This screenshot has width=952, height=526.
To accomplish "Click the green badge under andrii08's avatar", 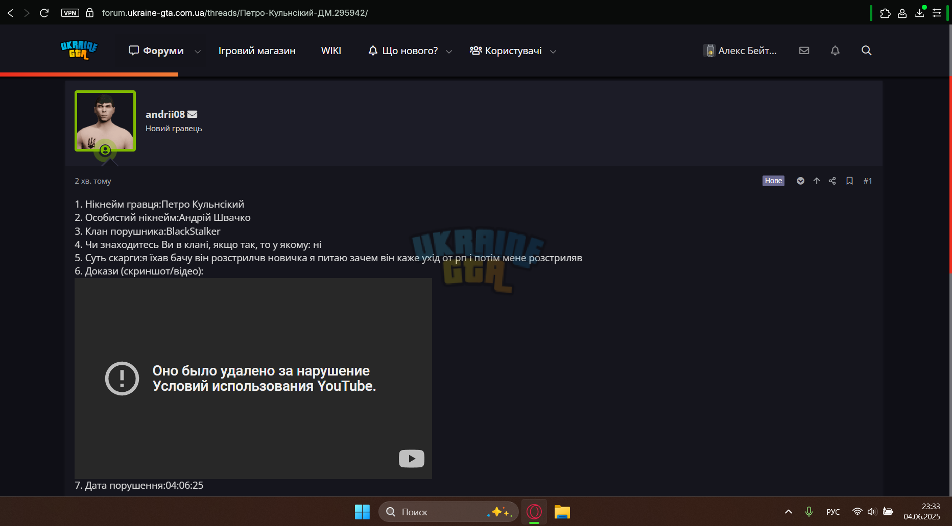I will (x=105, y=150).
